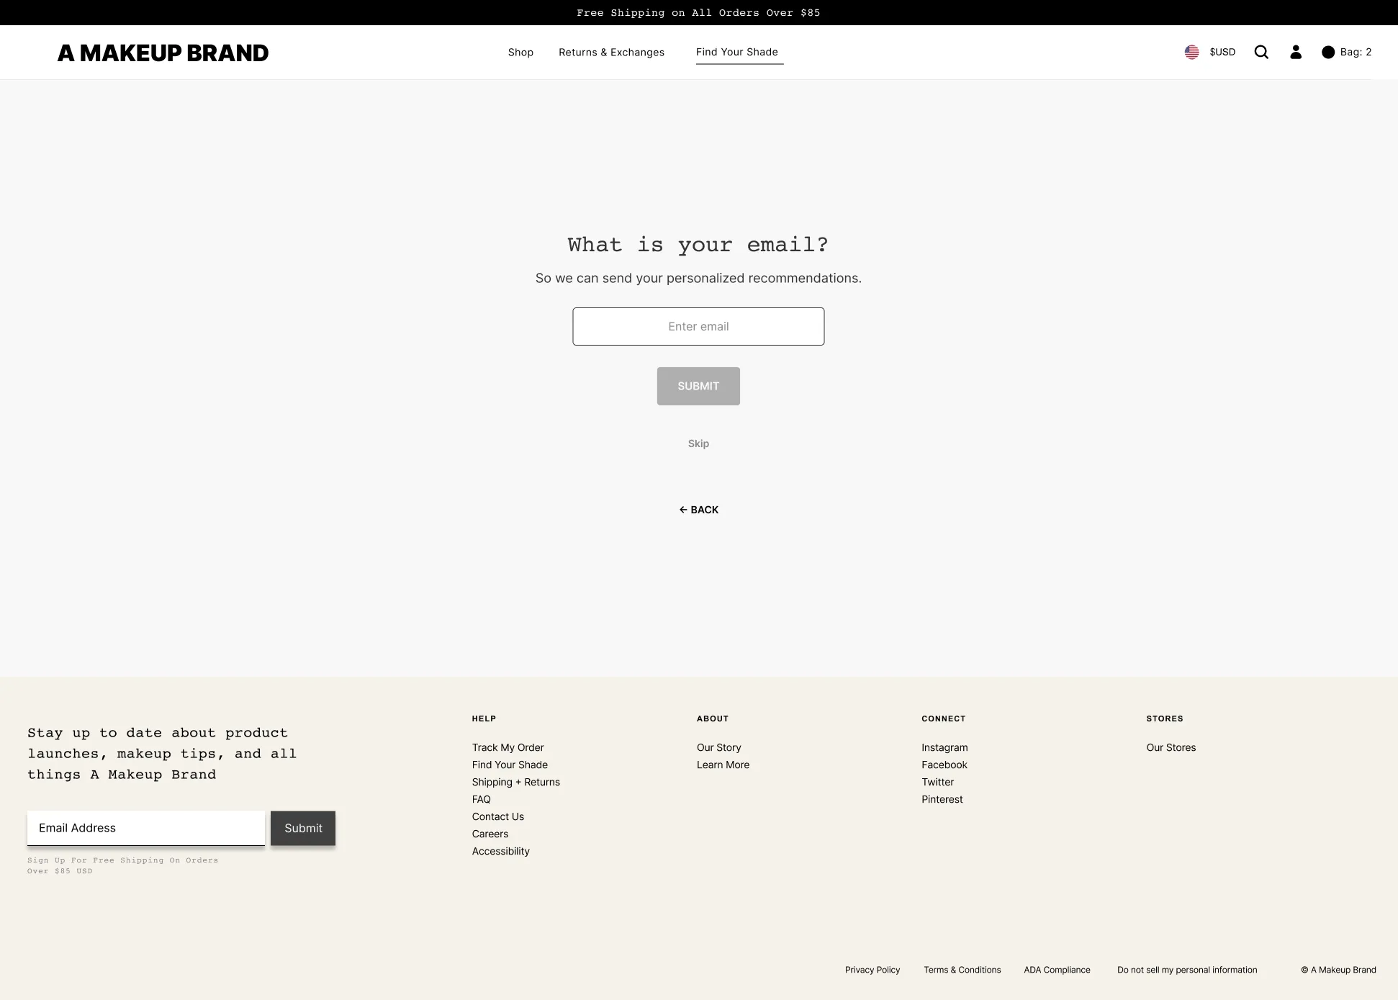1398x1000 pixels.
Task: Click the US flag currency icon
Action: pyautogui.click(x=1192, y=52)
